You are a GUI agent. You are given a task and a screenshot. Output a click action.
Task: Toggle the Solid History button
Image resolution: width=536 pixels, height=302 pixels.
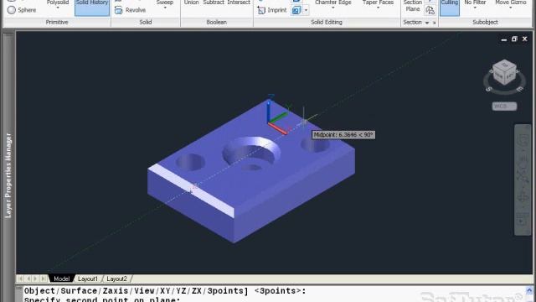click(92, 8)
